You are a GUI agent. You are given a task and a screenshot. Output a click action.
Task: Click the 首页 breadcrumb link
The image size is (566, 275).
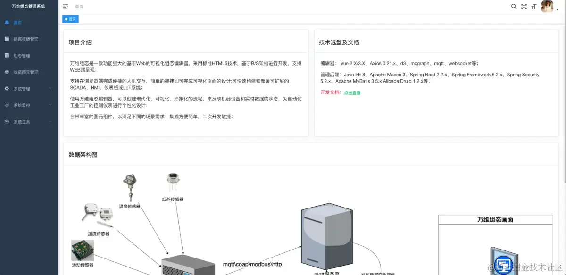point(79,7)
